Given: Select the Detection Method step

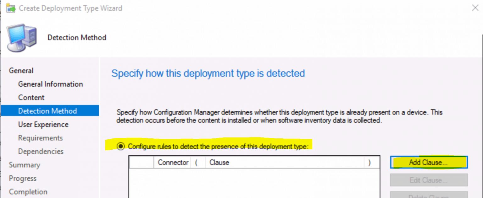Looking at the screenshot, I should (50, 111).
